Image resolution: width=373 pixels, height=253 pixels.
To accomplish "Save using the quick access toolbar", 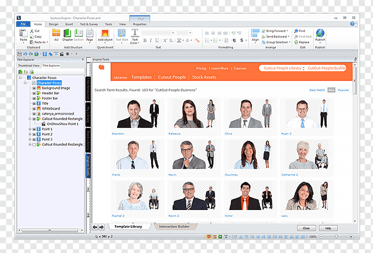I will [19, 54].
